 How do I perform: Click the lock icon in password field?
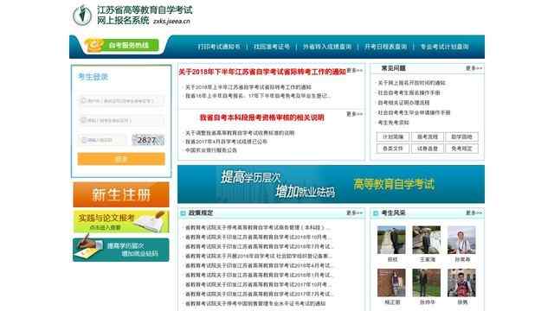pos(84,120)
